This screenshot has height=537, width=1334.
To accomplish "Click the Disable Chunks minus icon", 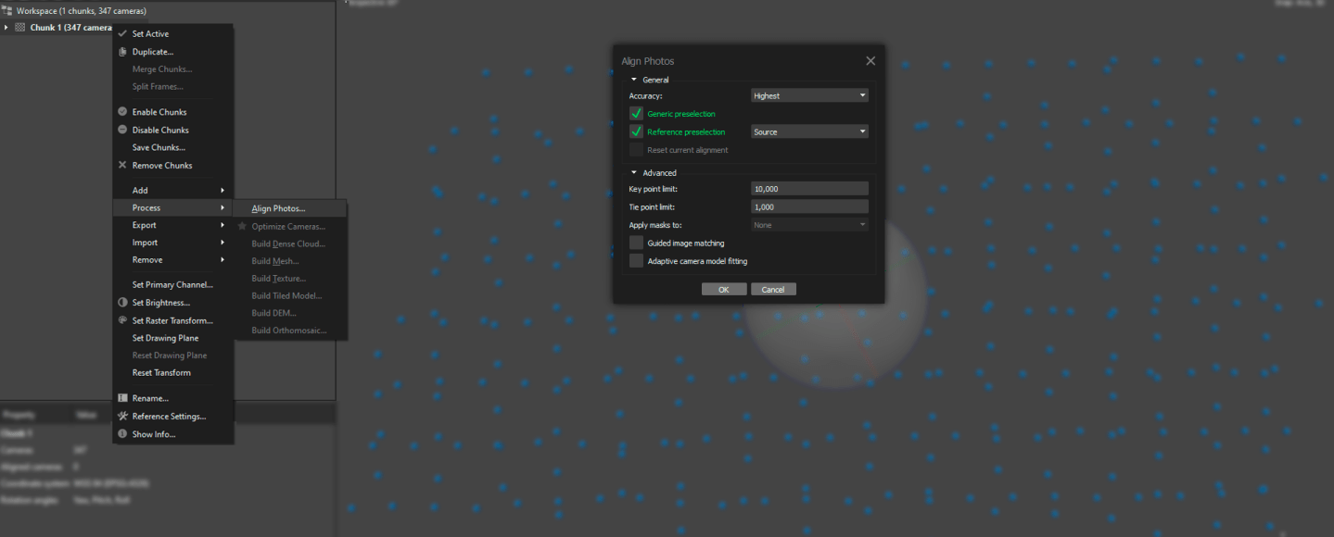I will (122, 130).
